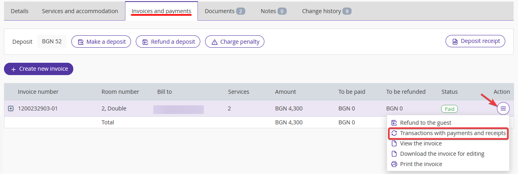The image size is (518, 174).
Task: Click the Paid status badge
Action: tap(450, 108)
